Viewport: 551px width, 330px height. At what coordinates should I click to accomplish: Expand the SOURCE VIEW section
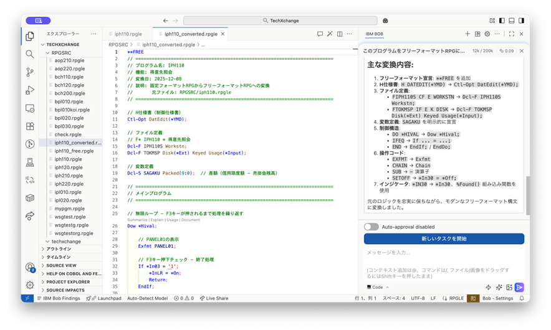pos(61,265)
